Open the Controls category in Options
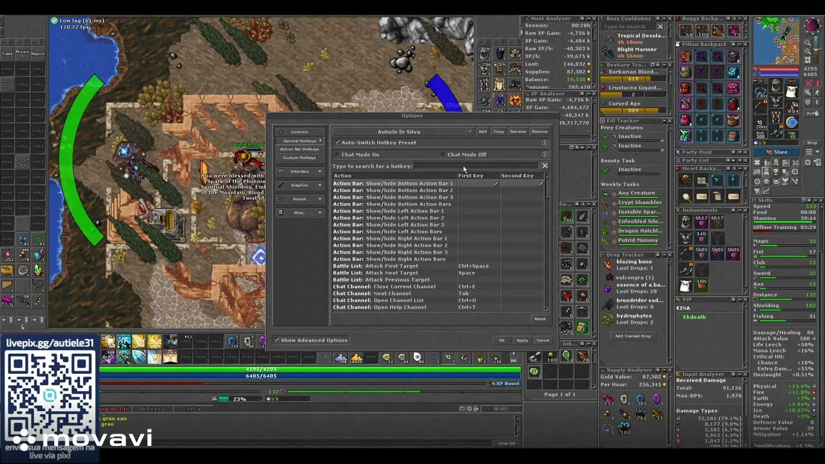The width and height of the screenshot is (825, 464). 300,131
